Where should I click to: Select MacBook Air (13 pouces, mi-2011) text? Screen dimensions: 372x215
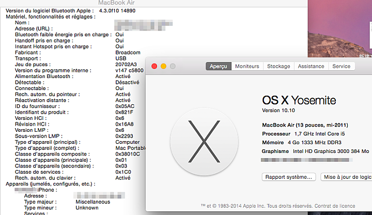coord(305,125)
